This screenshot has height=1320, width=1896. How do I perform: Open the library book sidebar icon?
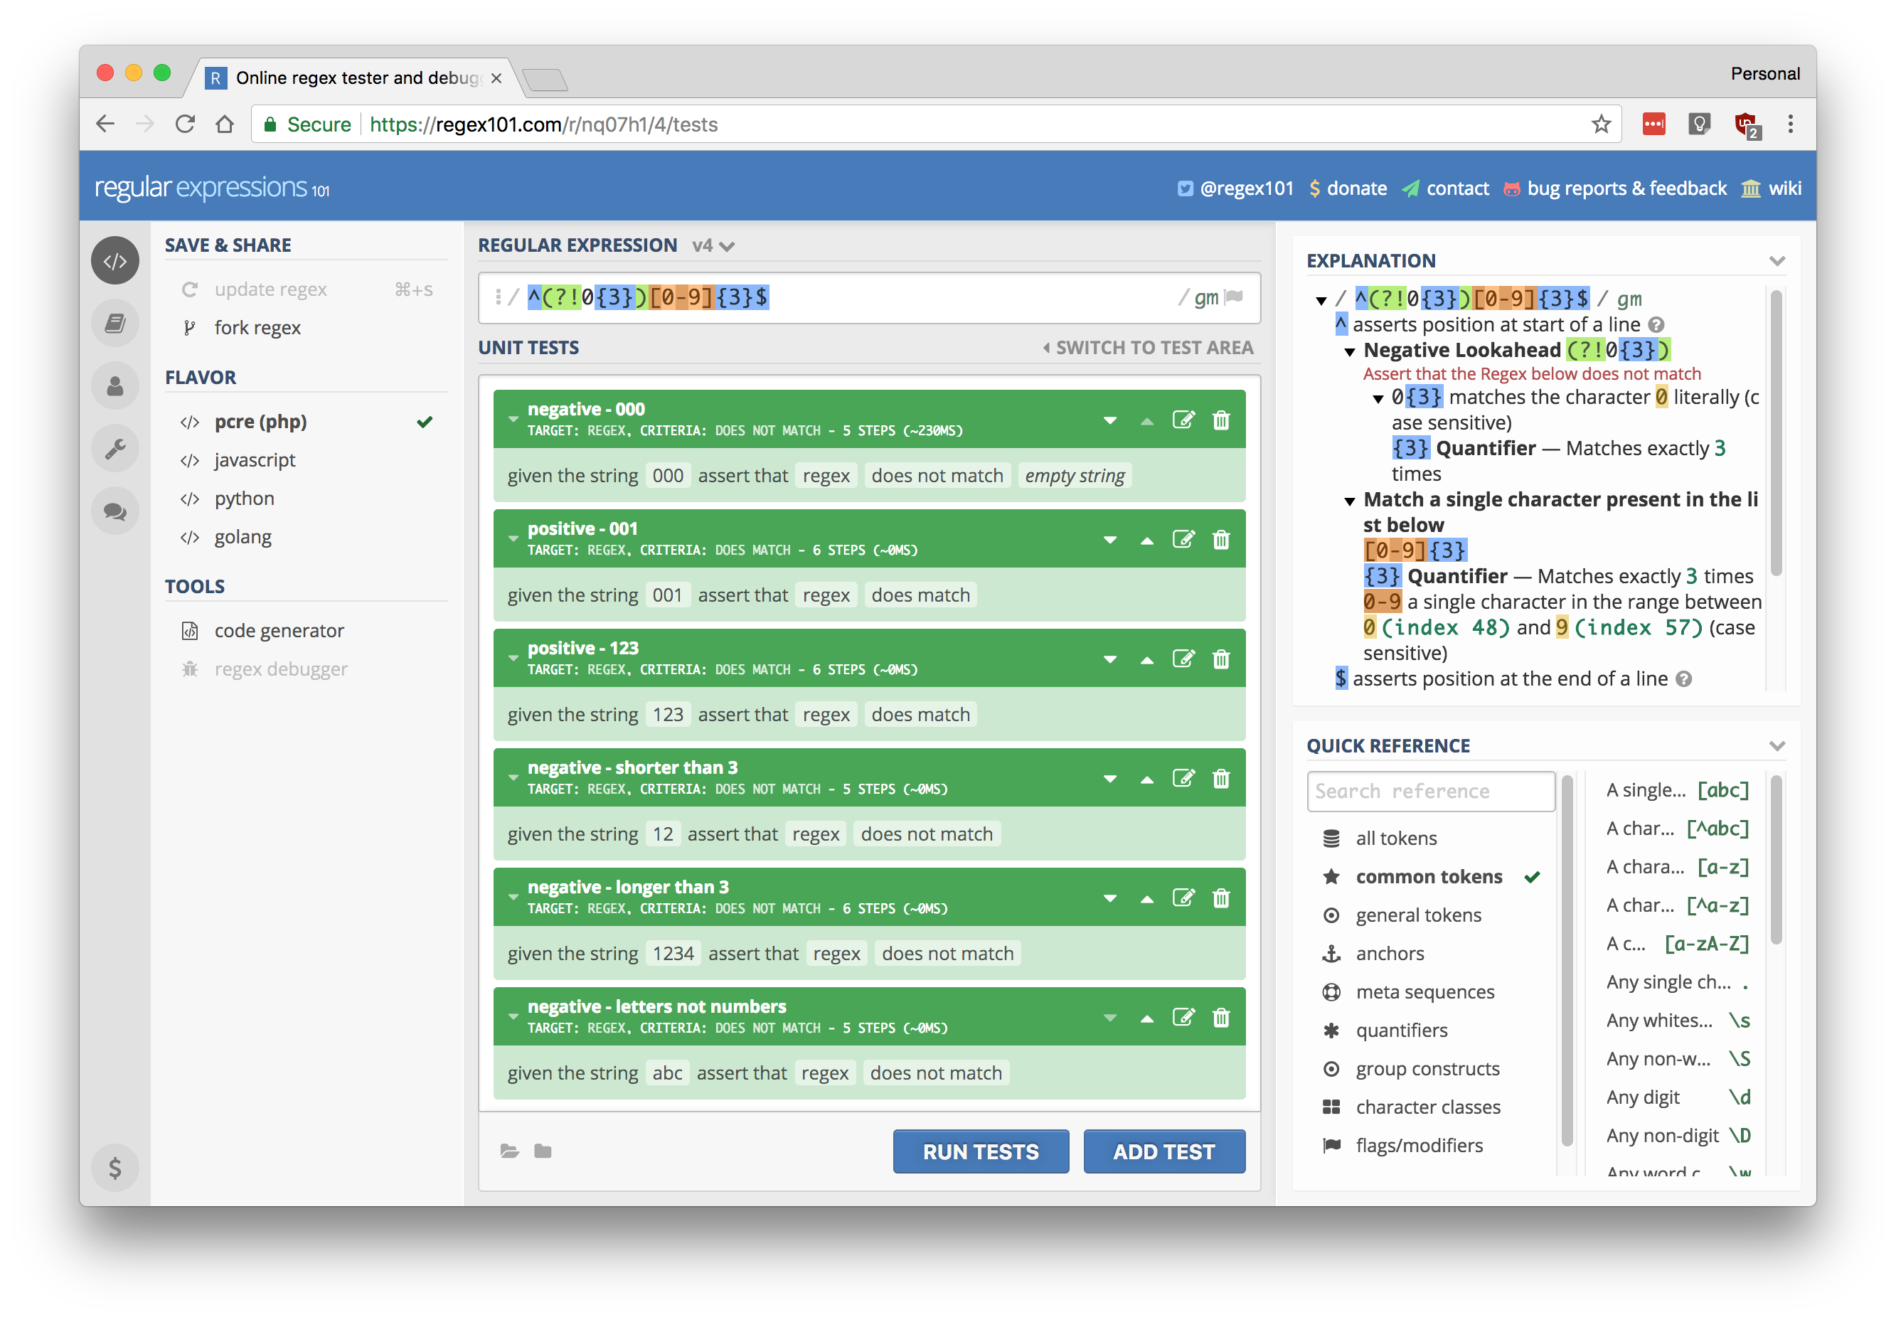click(x=114, y=324)
